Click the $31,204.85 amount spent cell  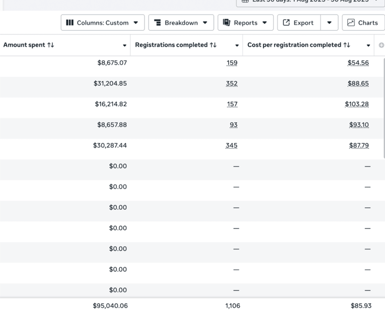[x=110, y=84]
